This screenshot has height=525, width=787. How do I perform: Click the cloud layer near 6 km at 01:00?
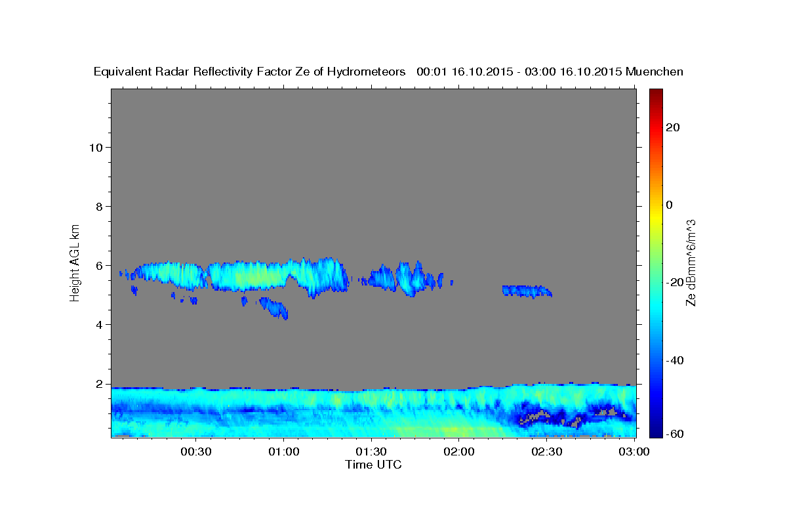point(279,276)
